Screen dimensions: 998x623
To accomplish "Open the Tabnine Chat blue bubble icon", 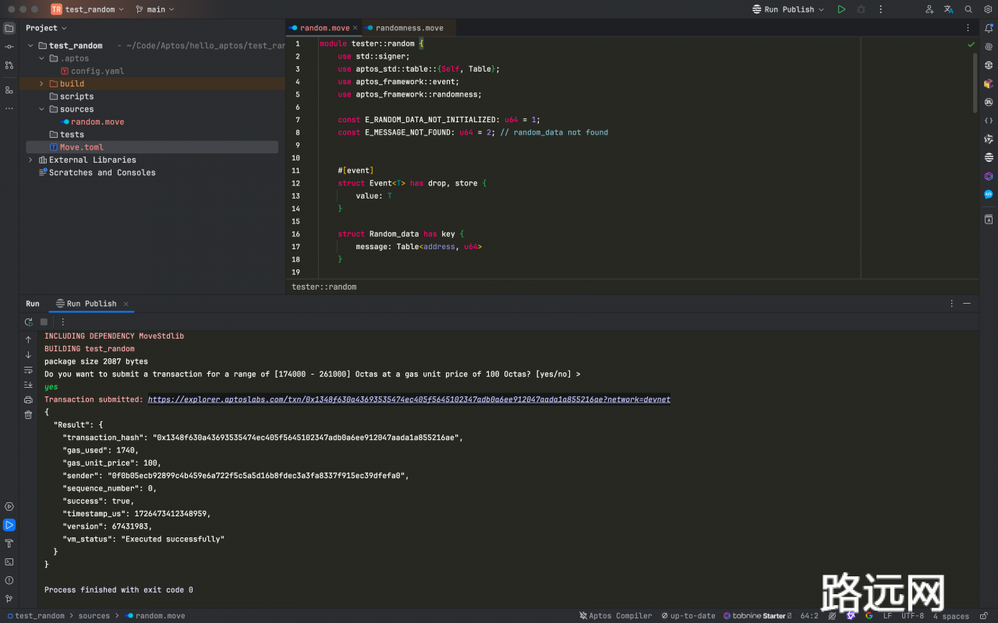I will tap(989, 195).
